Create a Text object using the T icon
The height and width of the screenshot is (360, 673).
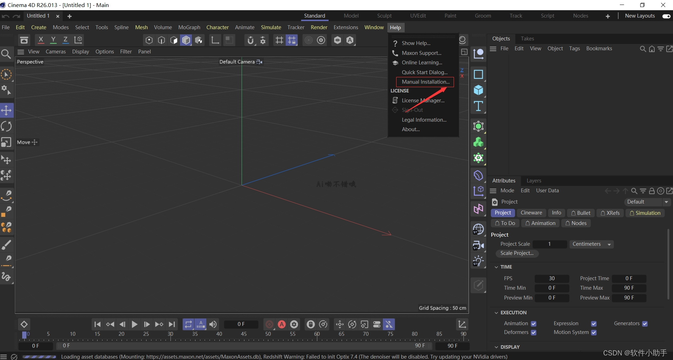tap(479, 106)
